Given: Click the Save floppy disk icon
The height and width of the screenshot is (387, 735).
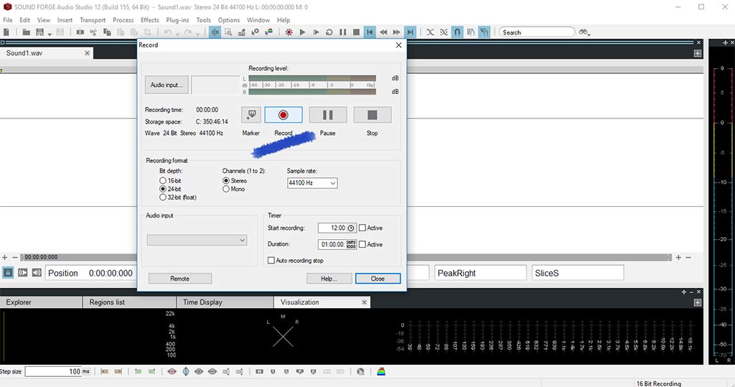Looking at the screenshot, I should pyautogui.click(x=40, y=32).
